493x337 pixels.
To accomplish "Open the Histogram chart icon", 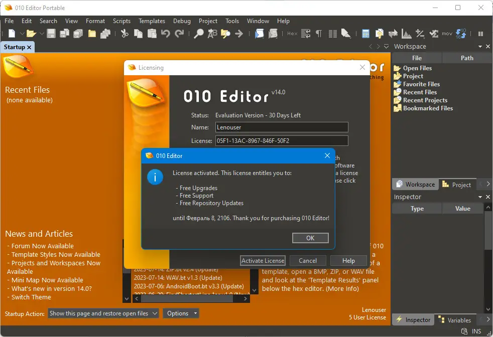I will (406, 33).
